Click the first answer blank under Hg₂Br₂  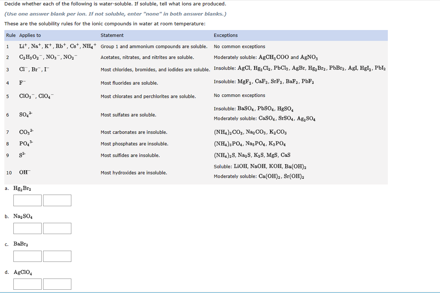(x=28, y=200)
